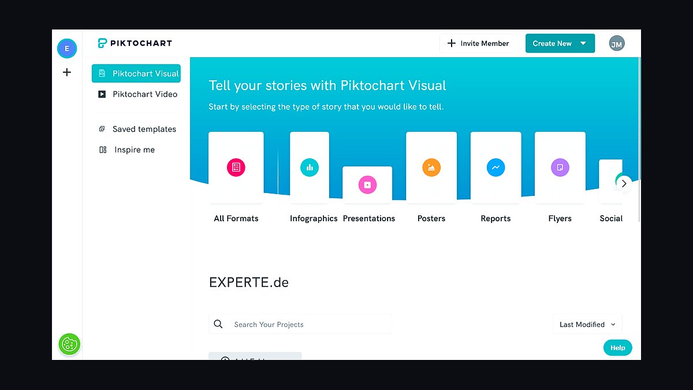Open cookie settings icon
This screenshot has height=390, width=693.
(x=69, y=344)
